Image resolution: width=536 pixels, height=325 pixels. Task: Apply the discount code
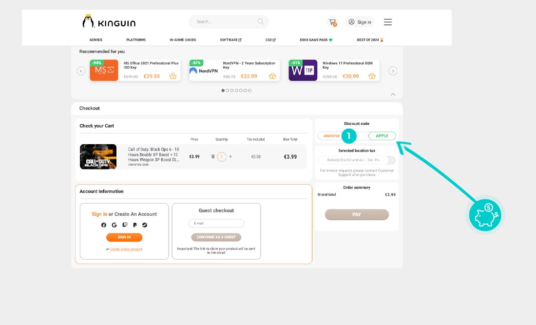coord(382,136)
